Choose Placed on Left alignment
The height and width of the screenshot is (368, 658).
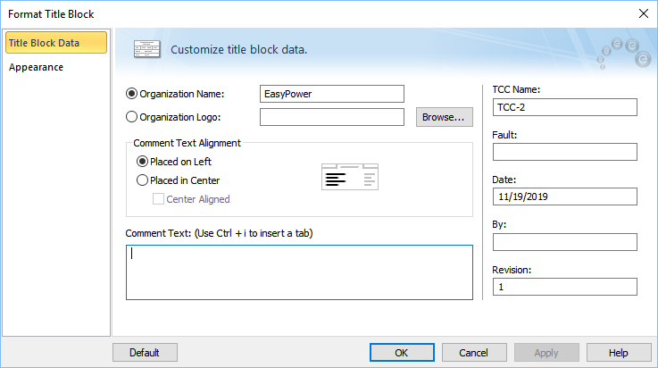(x=142, y=162)
